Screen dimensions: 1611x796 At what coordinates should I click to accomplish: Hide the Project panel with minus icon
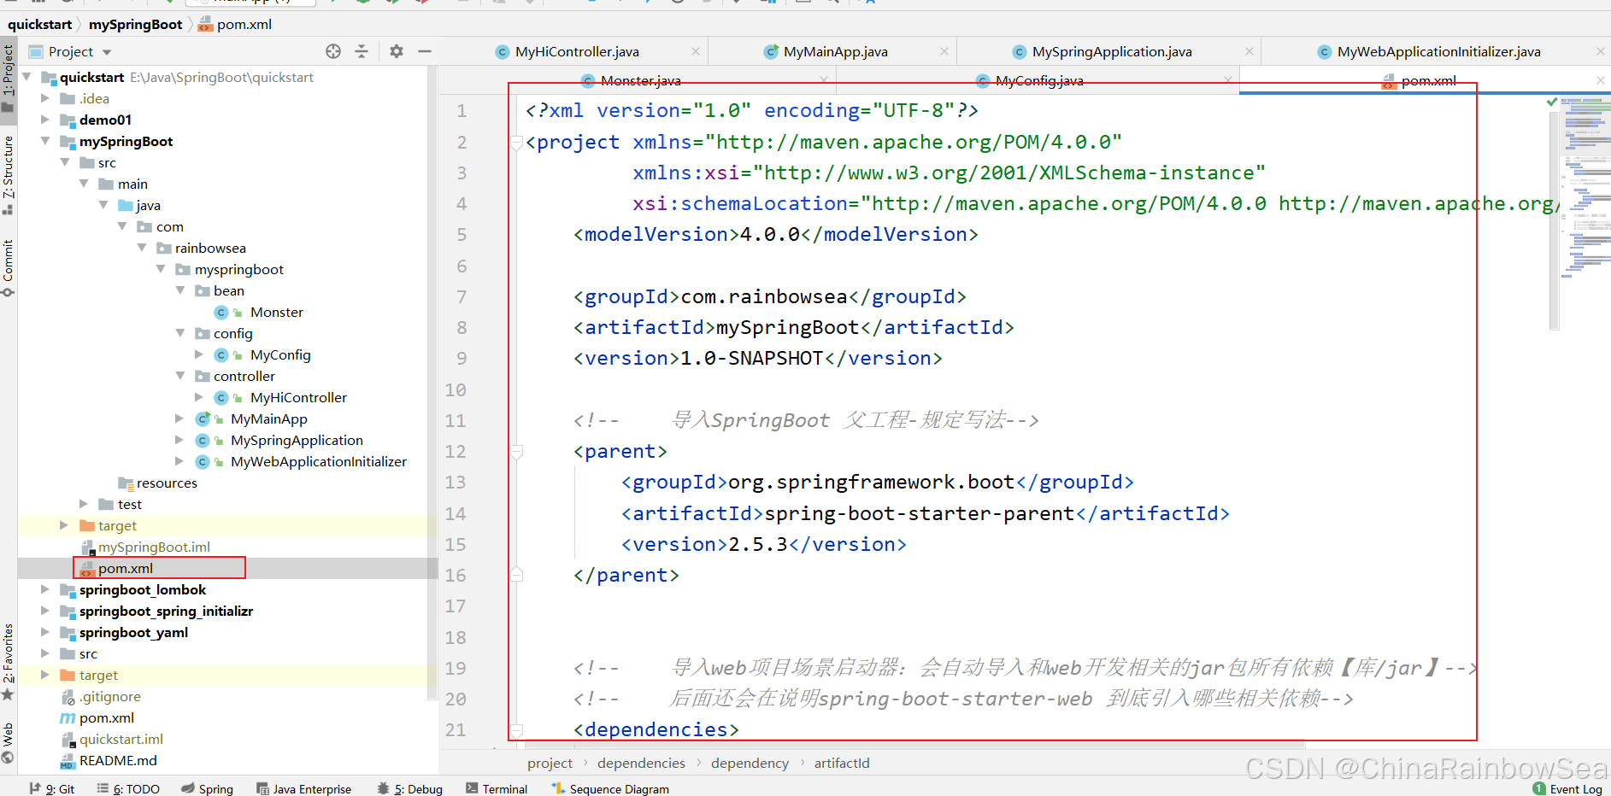(424, 51)
